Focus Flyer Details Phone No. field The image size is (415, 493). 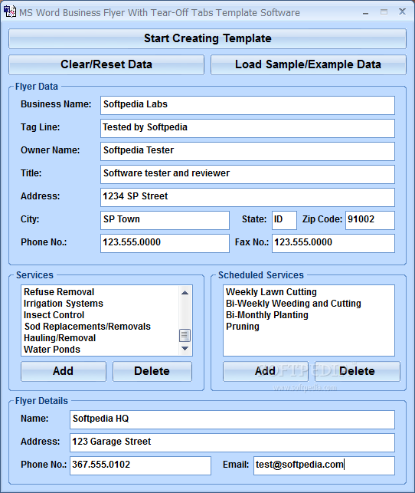pyautogui.click(x=140, y=465)
